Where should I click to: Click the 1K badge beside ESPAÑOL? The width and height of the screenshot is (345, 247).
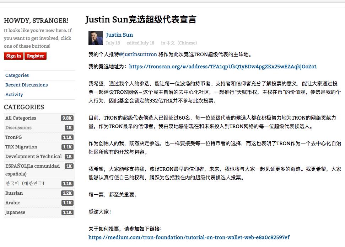(x=69, y=166)
